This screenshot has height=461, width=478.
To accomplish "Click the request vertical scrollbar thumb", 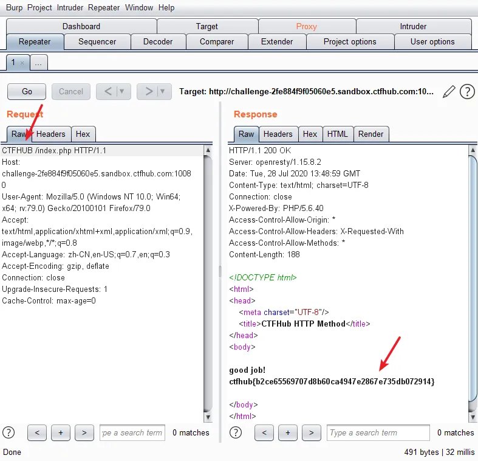I will click(208, 284).
